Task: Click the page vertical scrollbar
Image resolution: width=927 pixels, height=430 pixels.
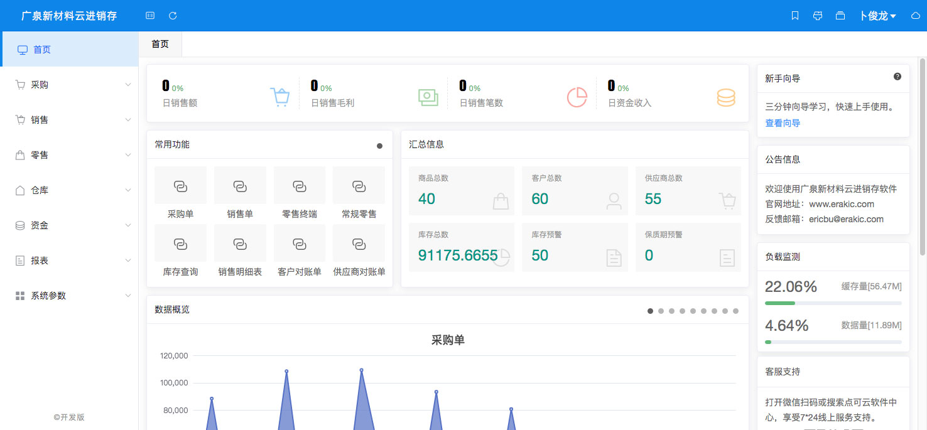Action: coord(923,157)
